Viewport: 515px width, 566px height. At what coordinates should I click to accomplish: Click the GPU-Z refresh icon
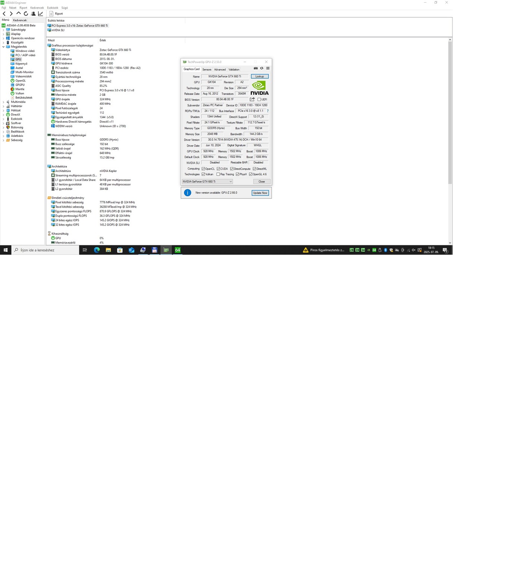click(x=262, y=68)
